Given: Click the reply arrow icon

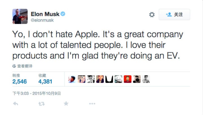Looking at the screenshot, I should [16, 104].
